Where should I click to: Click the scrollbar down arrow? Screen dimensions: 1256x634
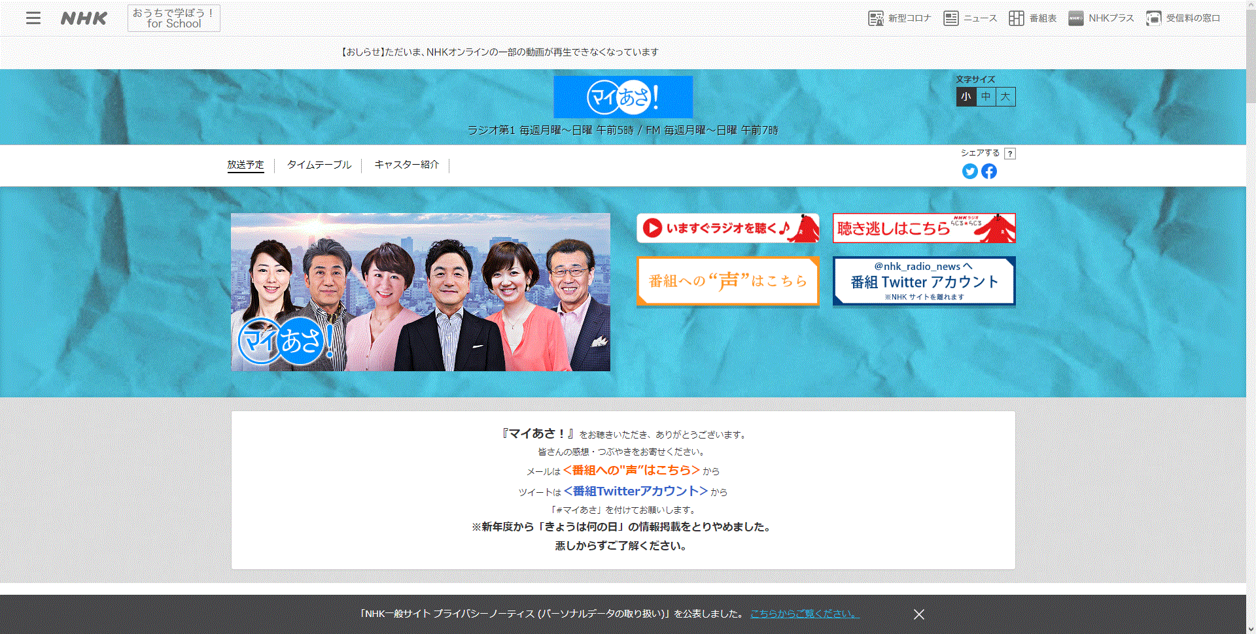tap(1251, 629)
